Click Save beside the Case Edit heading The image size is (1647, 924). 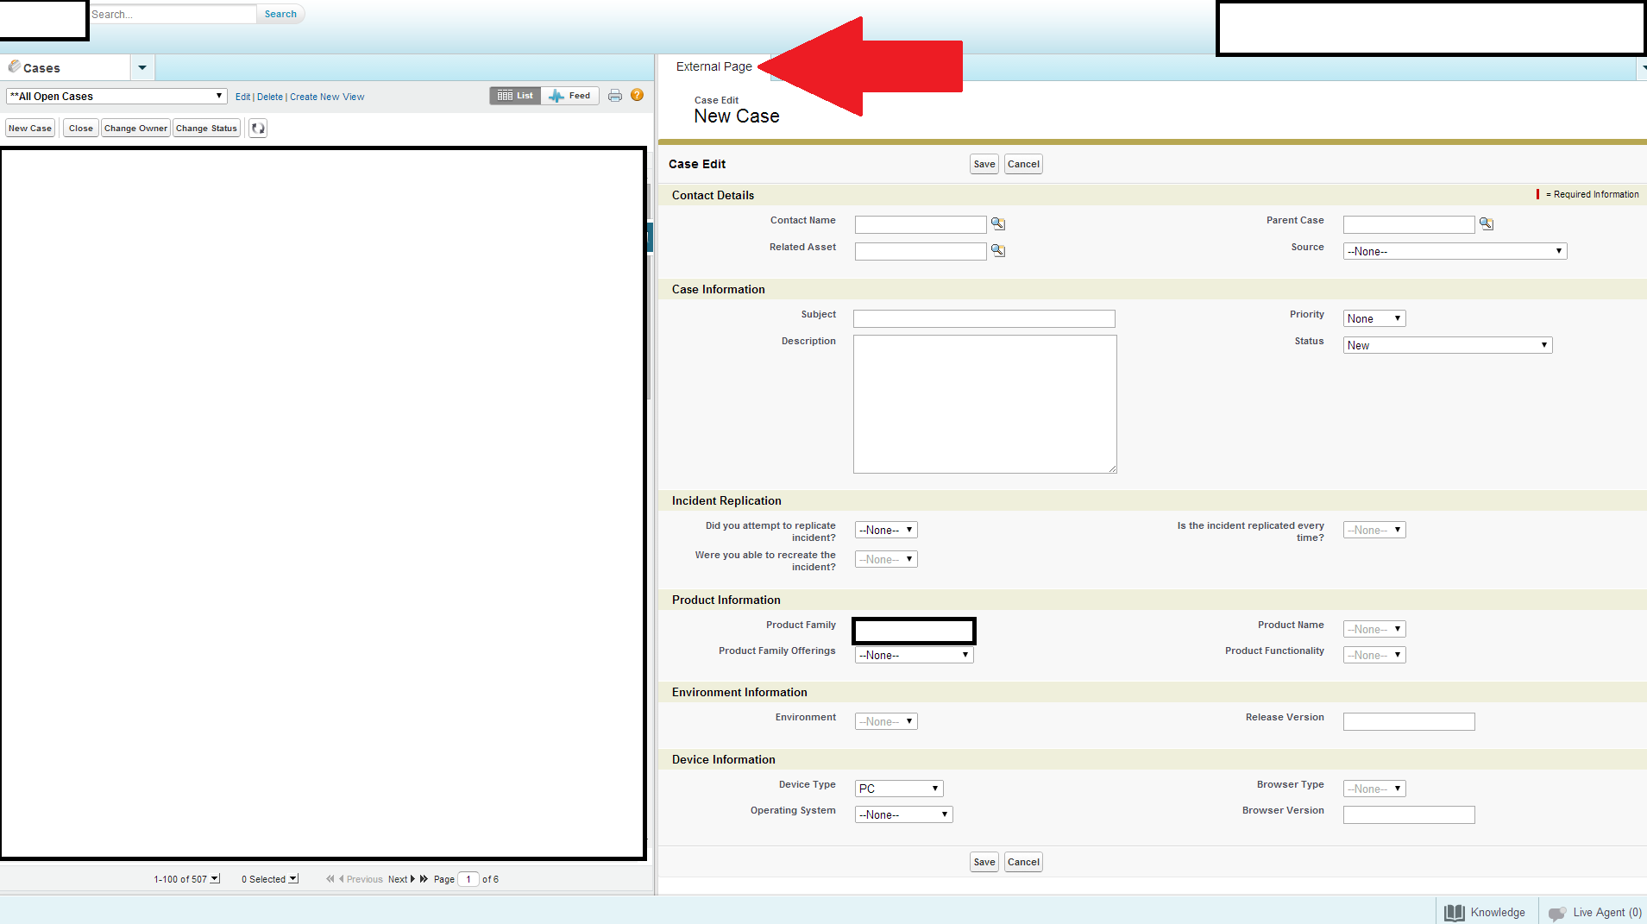(x=984, y=164)
